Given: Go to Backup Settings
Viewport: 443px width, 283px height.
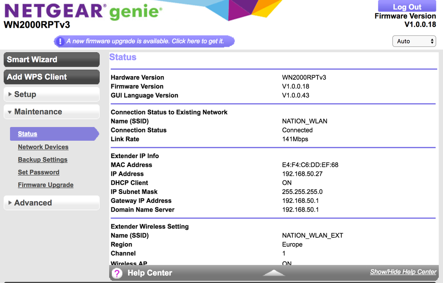Looking at the screenshot, I should pyautogui.click(x=43, y=159).
